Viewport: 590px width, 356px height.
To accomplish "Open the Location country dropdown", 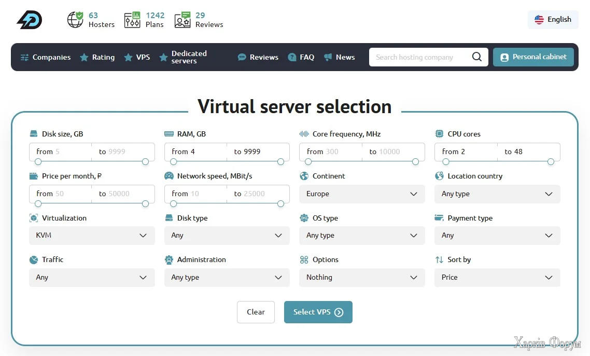I will coord(497,194).
